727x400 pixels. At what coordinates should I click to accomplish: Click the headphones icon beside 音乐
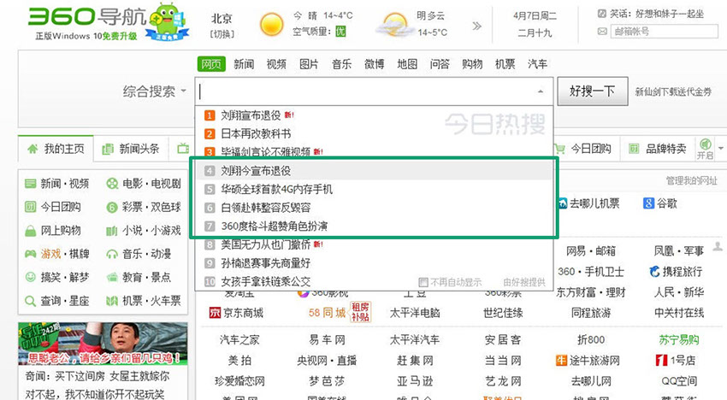tap(113, 254)
